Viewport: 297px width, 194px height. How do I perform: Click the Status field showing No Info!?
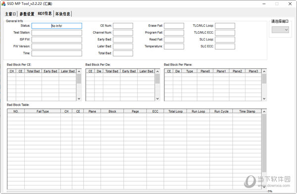click(x=56, y=26)
